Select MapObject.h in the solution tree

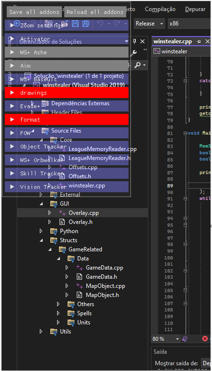pos(102,295)
